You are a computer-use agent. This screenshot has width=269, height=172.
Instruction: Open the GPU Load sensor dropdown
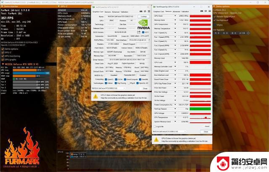[175, 63]
